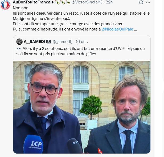
Task: Click the @_samedi_ handle
Action: [x=62, y=42]
